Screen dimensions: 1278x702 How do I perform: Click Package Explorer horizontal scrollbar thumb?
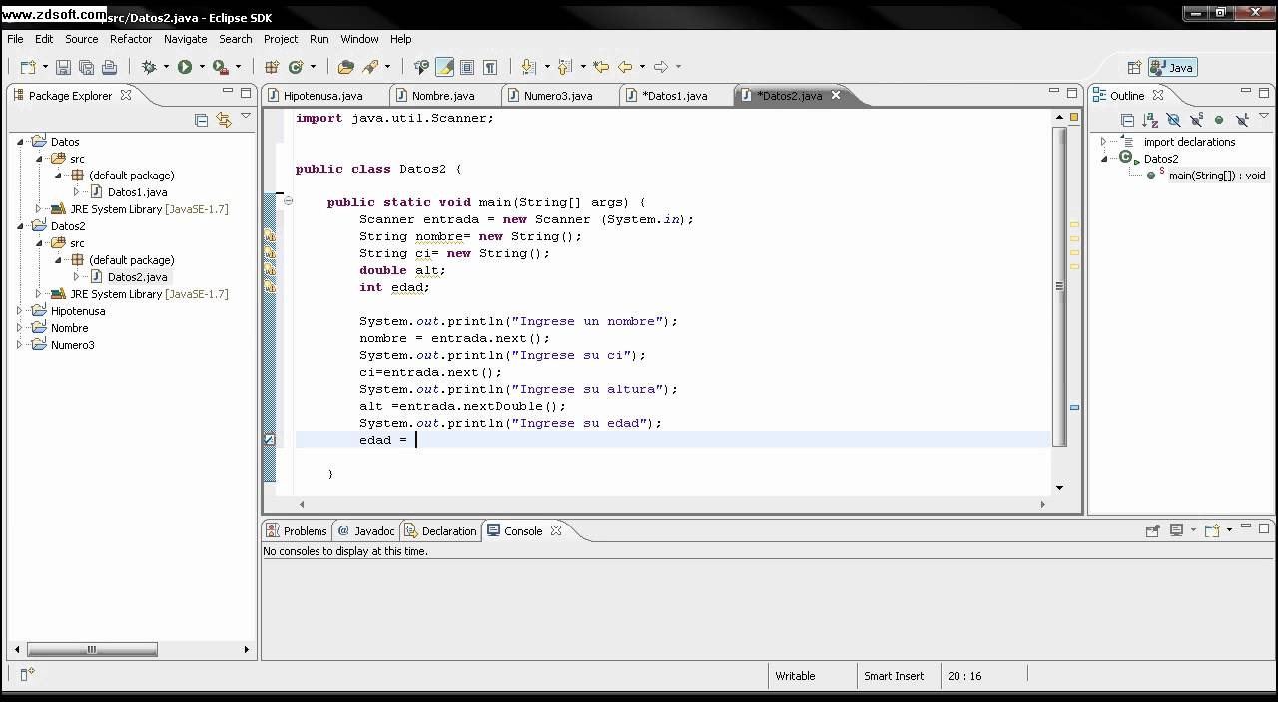tap(92, 649)
